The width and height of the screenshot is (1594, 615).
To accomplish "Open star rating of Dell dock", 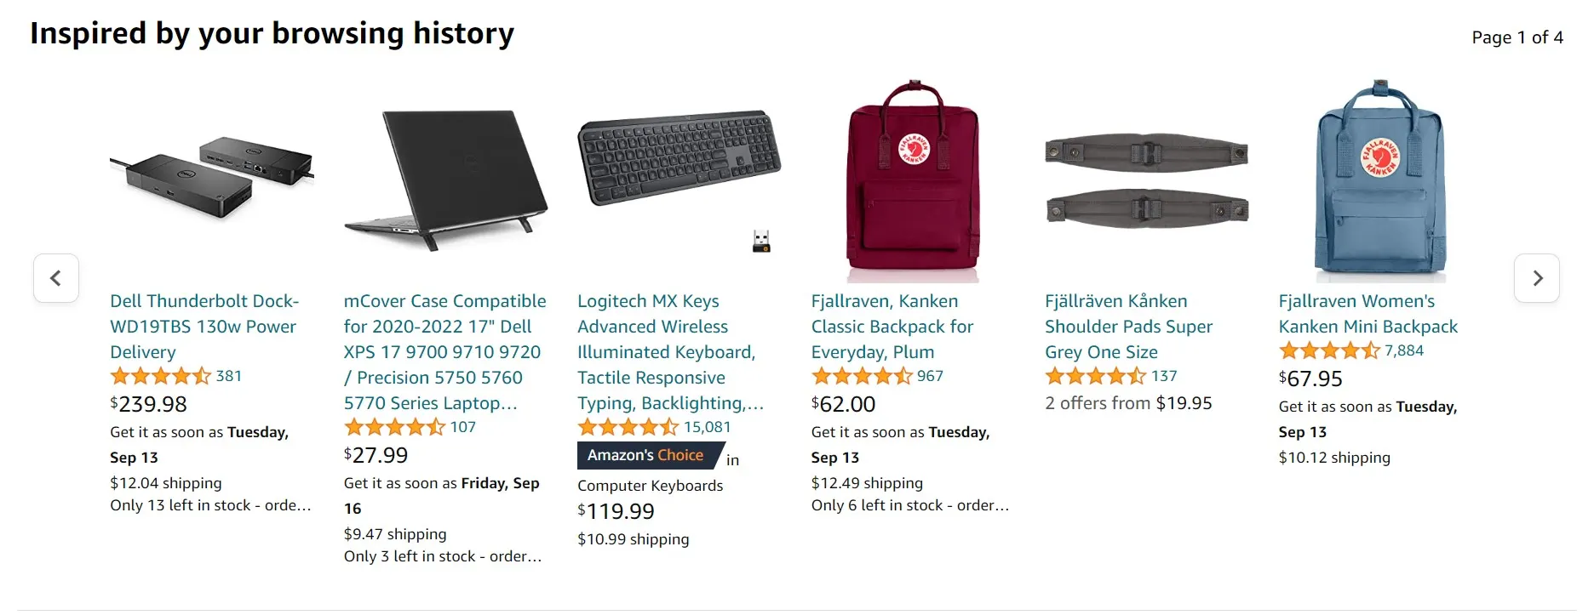I will [160, 376].
